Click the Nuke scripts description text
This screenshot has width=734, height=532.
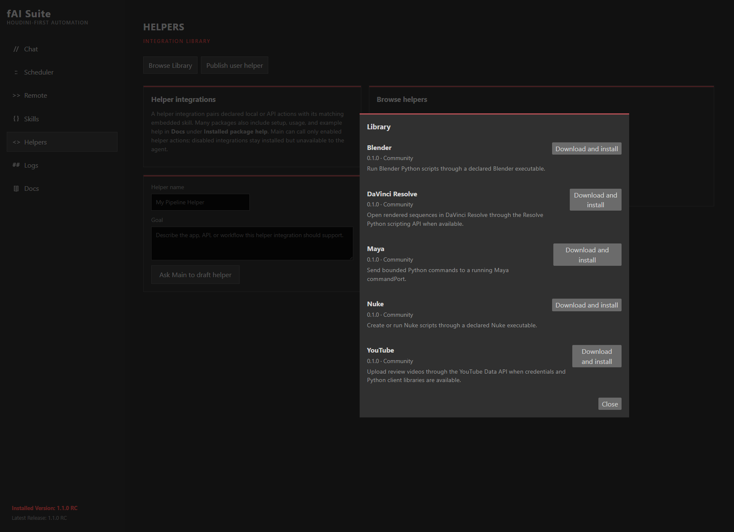point(452,325)
